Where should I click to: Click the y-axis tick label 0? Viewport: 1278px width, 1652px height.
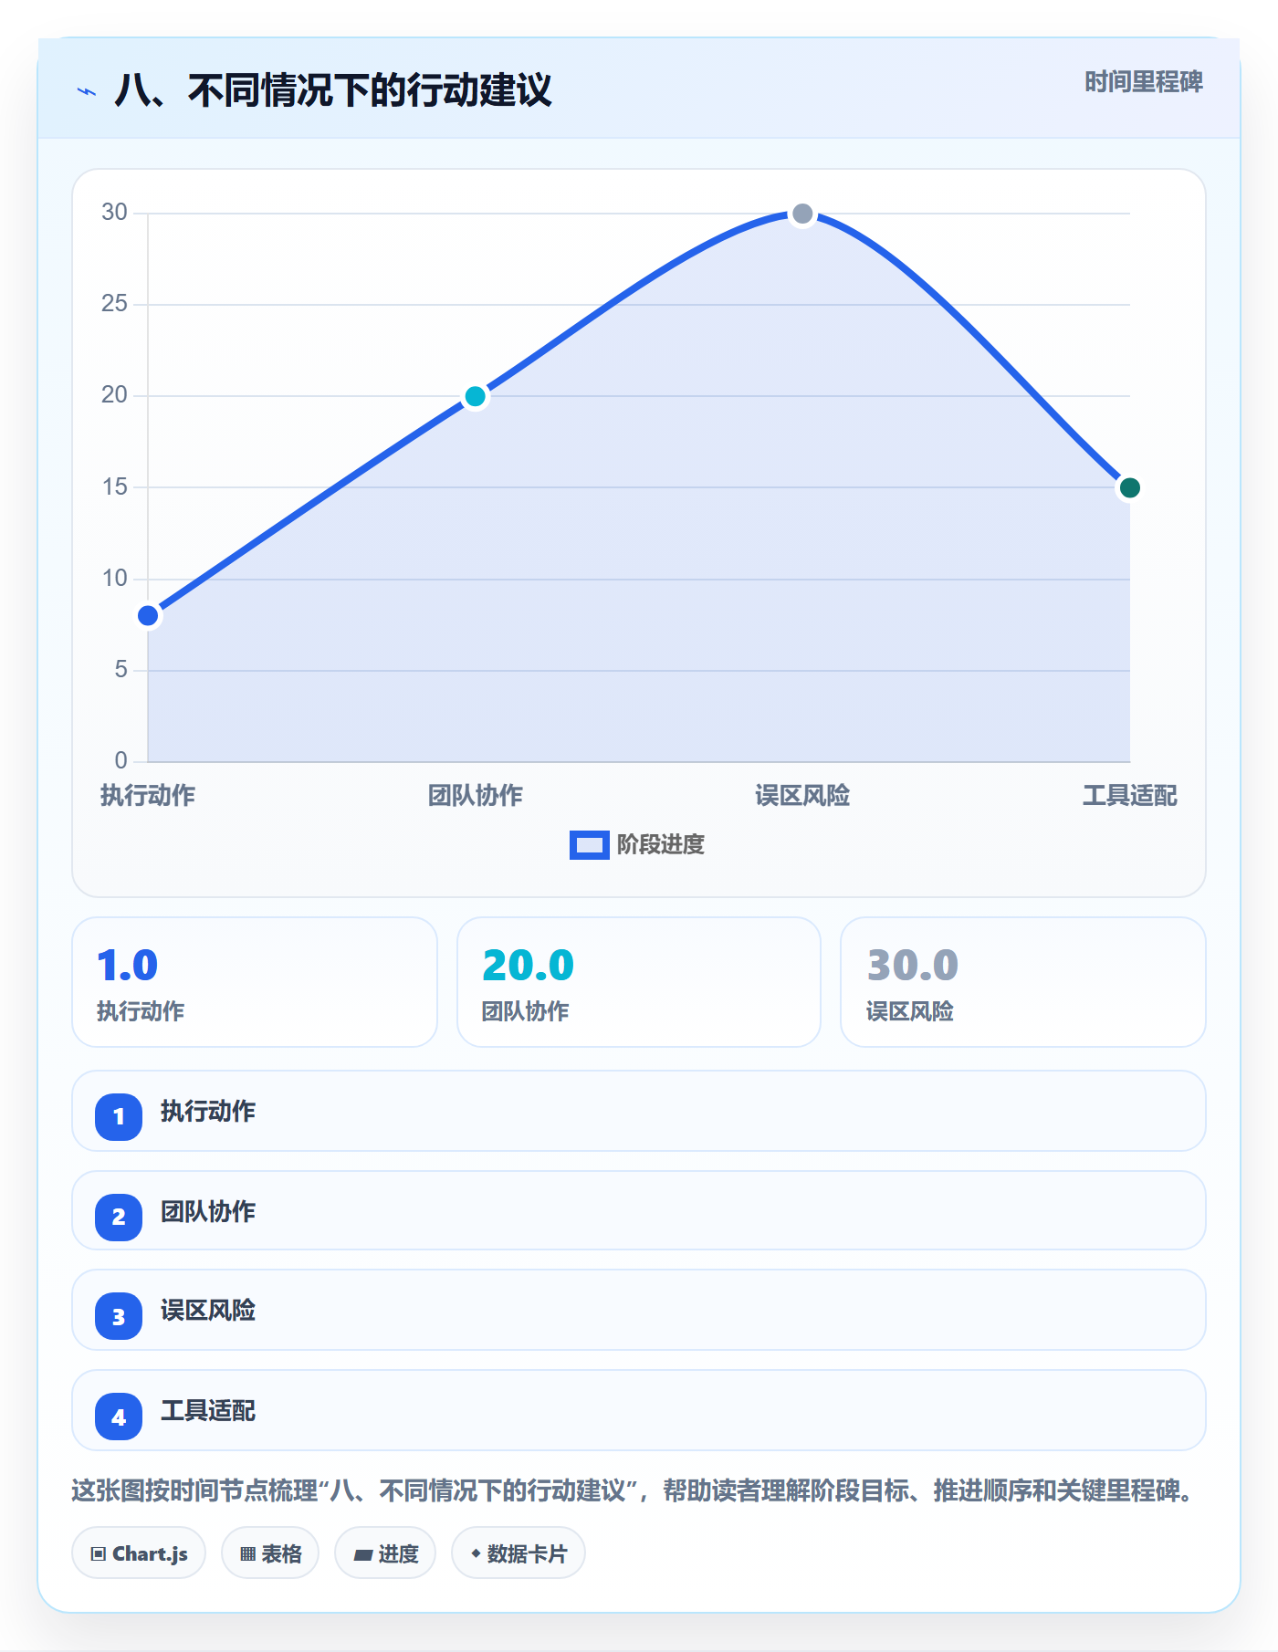click(x=121, y=761)
